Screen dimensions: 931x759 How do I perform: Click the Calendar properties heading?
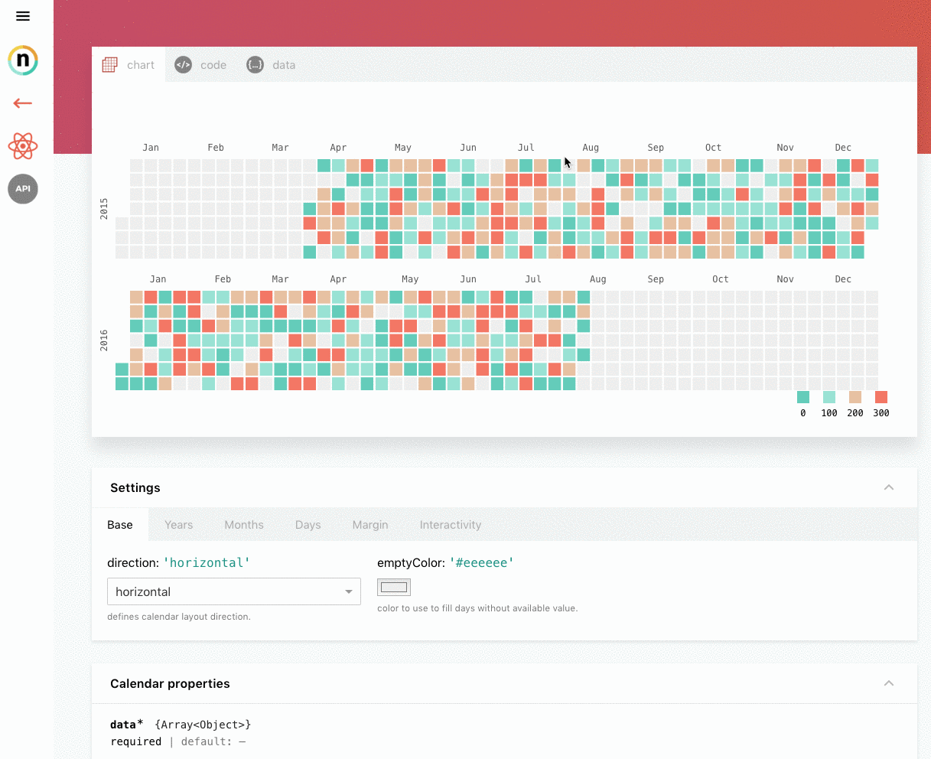pyautogui.click(x=170, y=683)
